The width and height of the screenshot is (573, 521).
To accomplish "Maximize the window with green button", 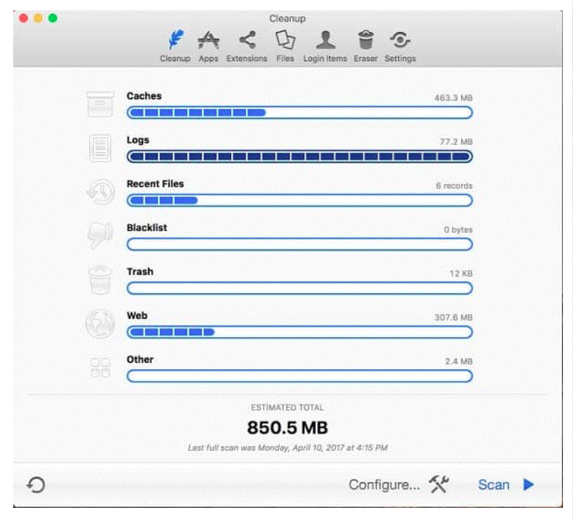I will [x=53, y=18].
